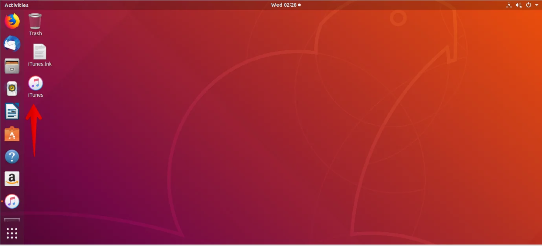
Task: Select the iTunes desktop shortcut icon
Action: pyautogui.click(x=36, y=83)
